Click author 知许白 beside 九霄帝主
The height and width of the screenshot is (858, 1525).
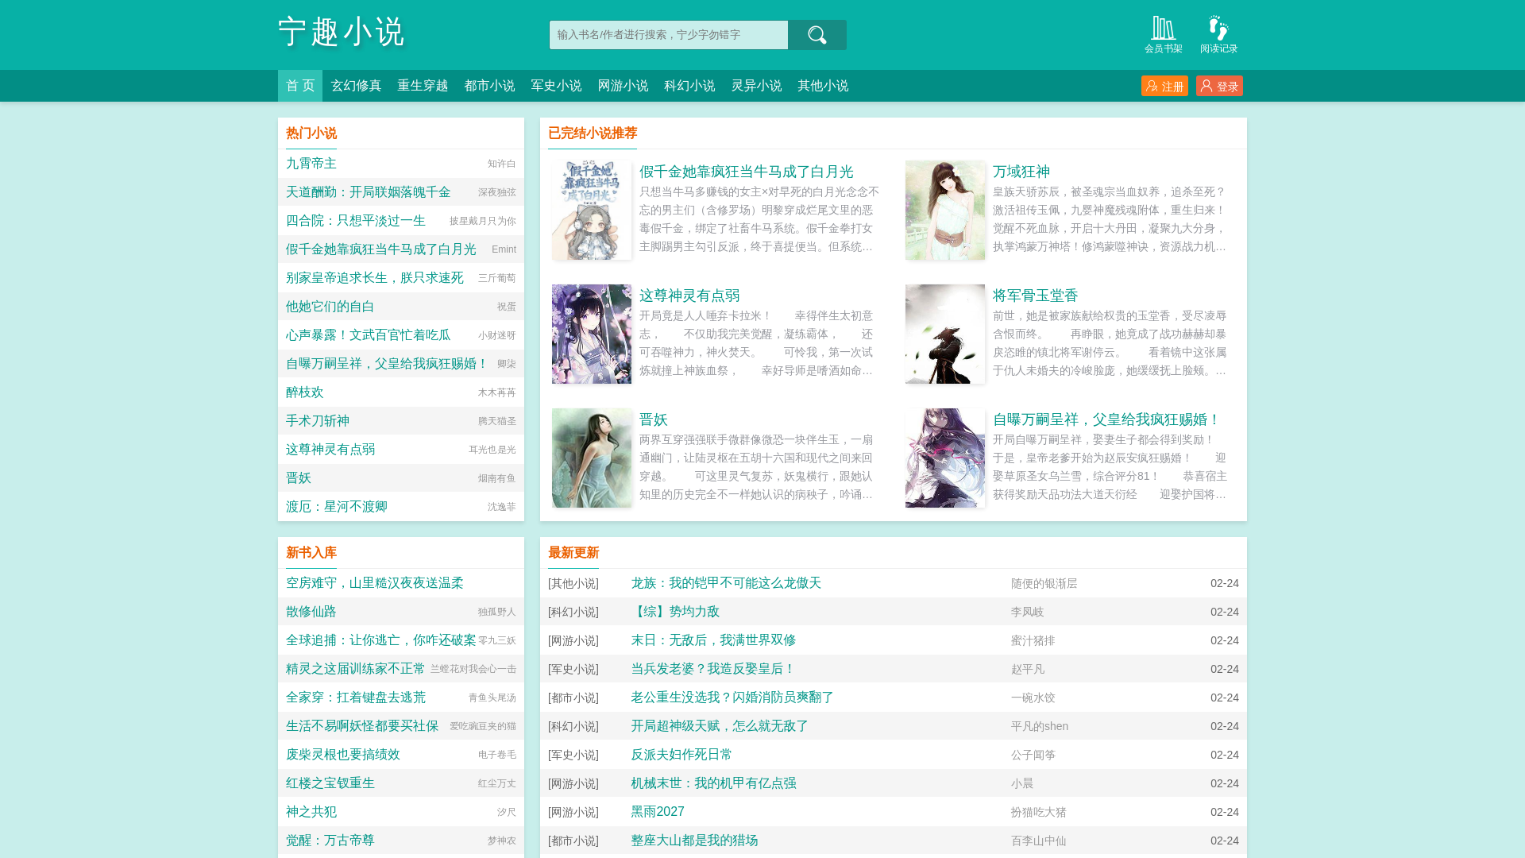click(502, 164)
